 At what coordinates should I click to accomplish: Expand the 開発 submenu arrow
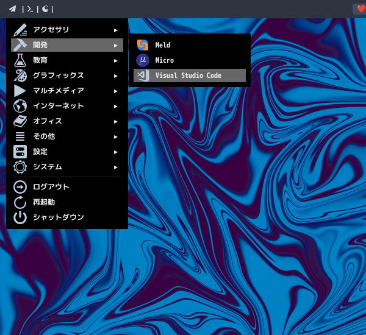[115, 46]
